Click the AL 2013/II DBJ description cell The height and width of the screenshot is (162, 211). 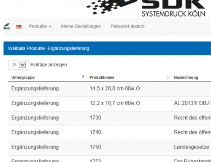coord(192,103)
